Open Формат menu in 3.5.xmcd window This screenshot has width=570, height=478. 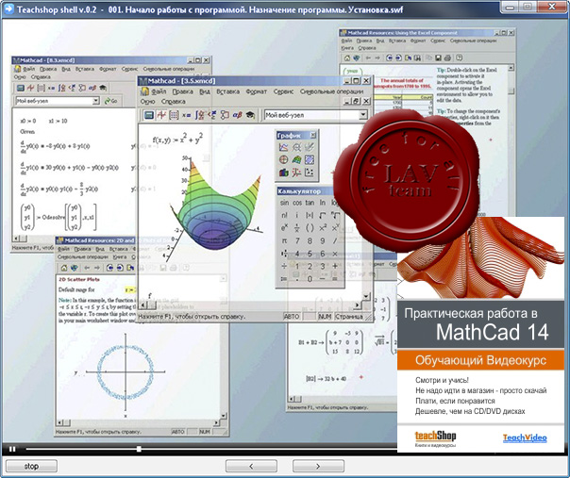(257, 91)
